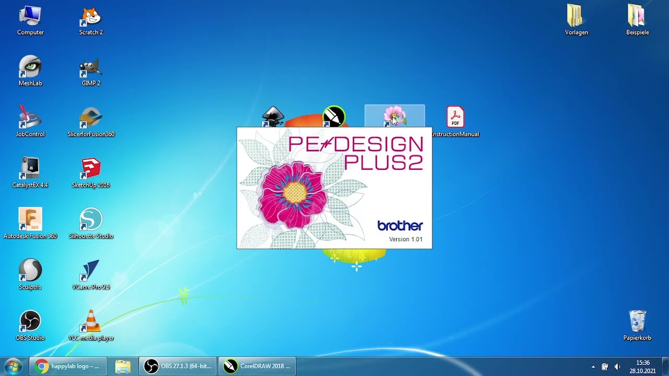
Task: Click the CorelDRAW desktop shortcut icon
Action: click(334, 116)
